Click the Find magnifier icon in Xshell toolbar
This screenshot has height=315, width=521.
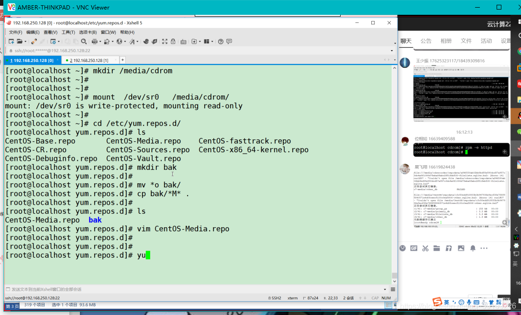[x=84, y=42]
